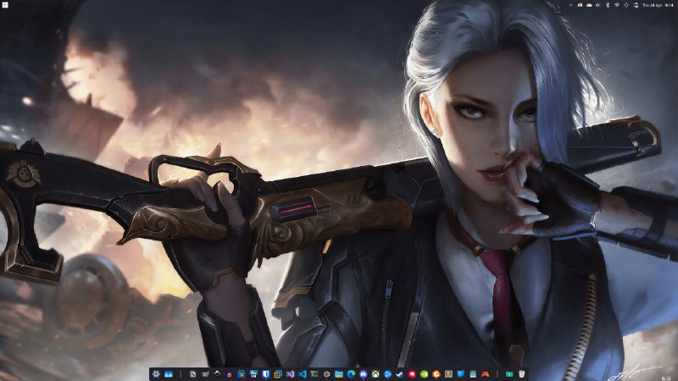Open the Microsoft Store bag icon
The height and width of the screenshot is (381, 678).
(241, 374)
